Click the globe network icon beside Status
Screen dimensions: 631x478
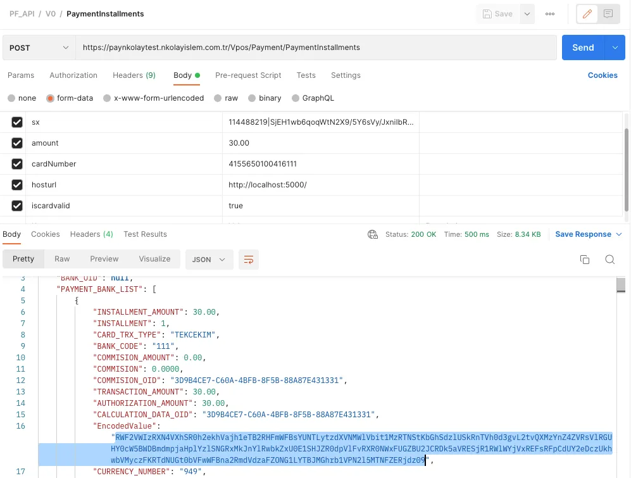click(x=373, y=234)
